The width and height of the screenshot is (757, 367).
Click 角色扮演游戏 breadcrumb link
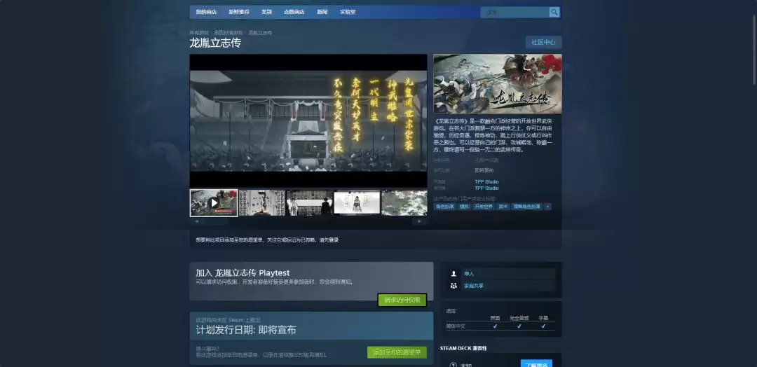[x=229, y=33]
